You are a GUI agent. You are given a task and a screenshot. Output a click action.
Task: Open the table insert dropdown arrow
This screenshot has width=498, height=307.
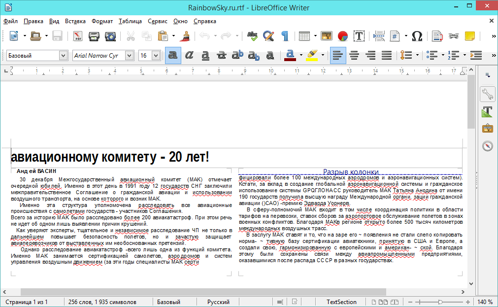click(315, 36)
